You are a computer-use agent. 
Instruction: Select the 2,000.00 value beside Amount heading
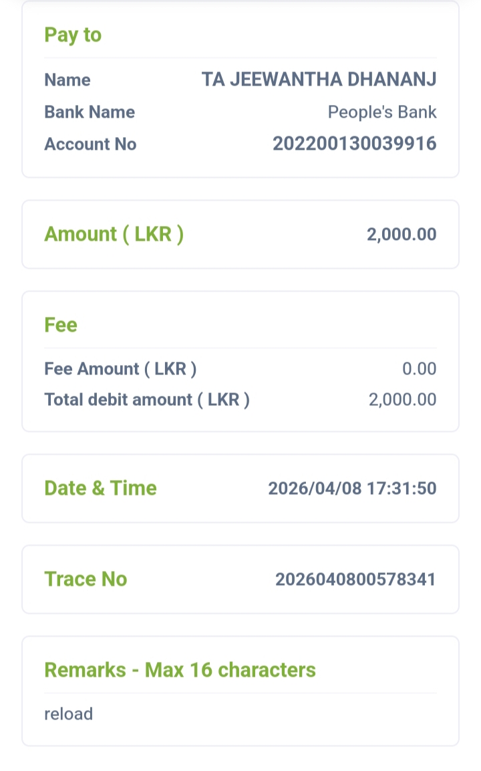(401, 235)
